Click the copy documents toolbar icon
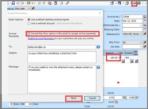The width and height of the screenshot is (148, 109). pyautogui.click(x=127, y=3)
